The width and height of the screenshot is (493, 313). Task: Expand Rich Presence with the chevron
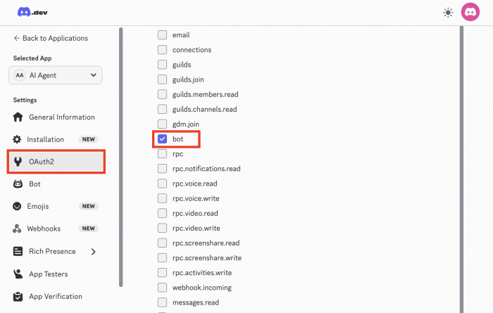[94, 252]
